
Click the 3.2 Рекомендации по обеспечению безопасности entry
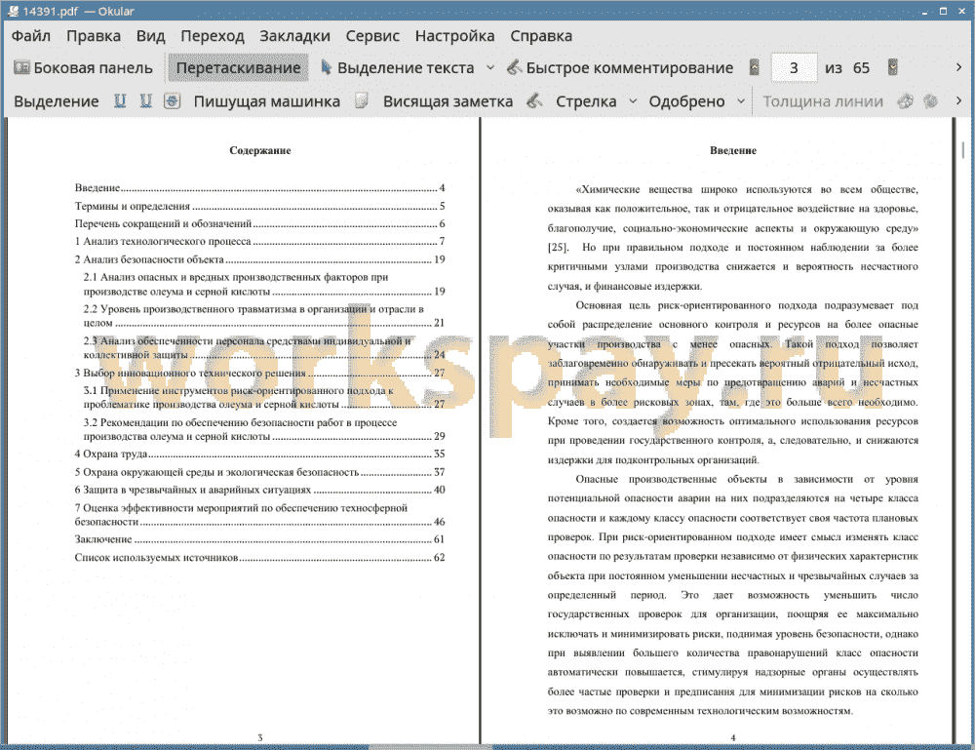264,429
